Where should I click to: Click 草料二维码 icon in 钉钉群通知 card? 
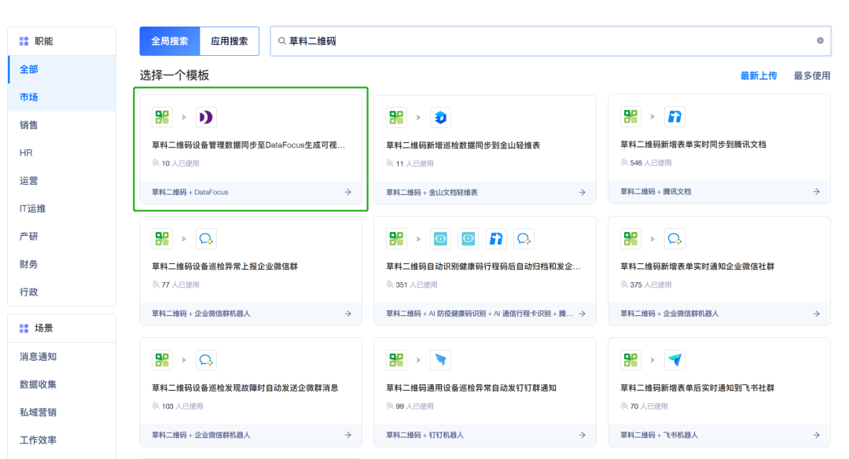[x=396, y=360]
